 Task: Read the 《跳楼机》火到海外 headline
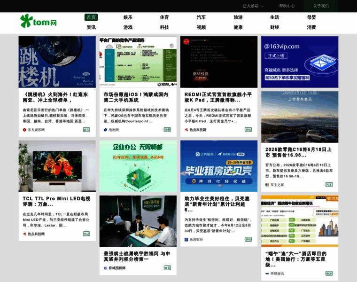pos(55,97)
